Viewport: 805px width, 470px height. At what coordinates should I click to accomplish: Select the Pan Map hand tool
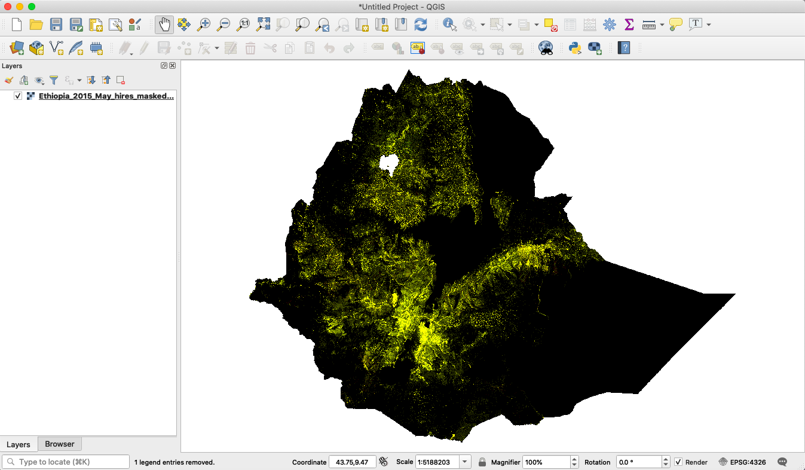pyautogui.click(x=164, y=25)
